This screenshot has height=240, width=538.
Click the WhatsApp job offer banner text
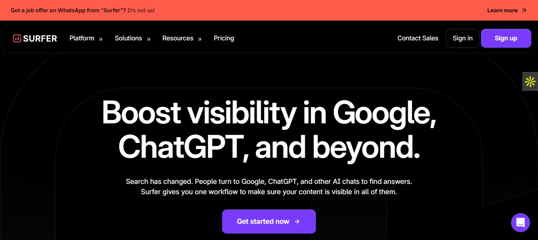pyautogui.click(x=83, y=11)
